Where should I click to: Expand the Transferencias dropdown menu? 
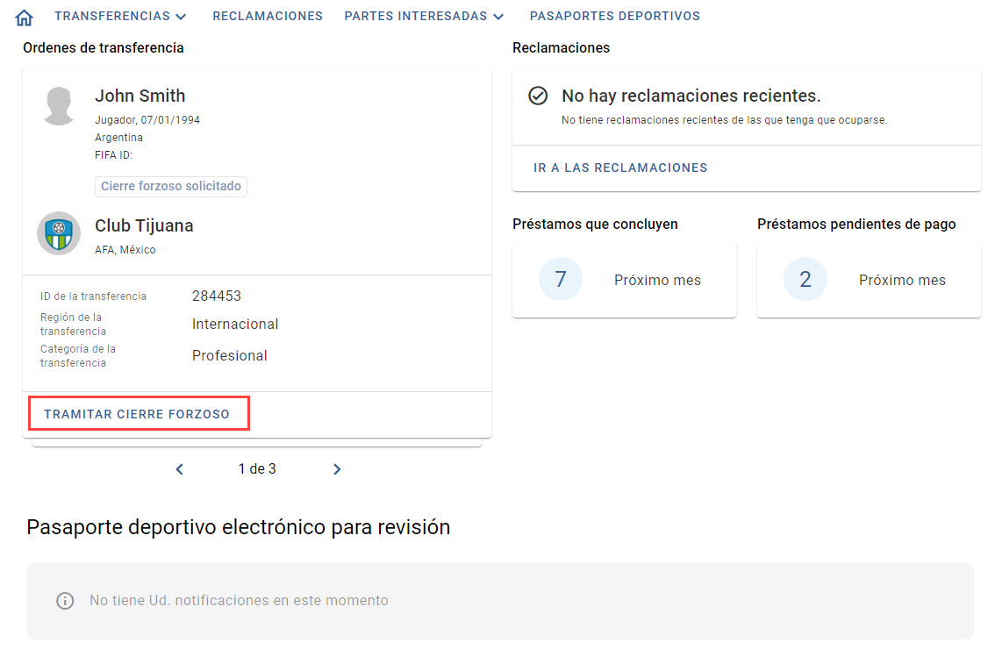point(120,17)
